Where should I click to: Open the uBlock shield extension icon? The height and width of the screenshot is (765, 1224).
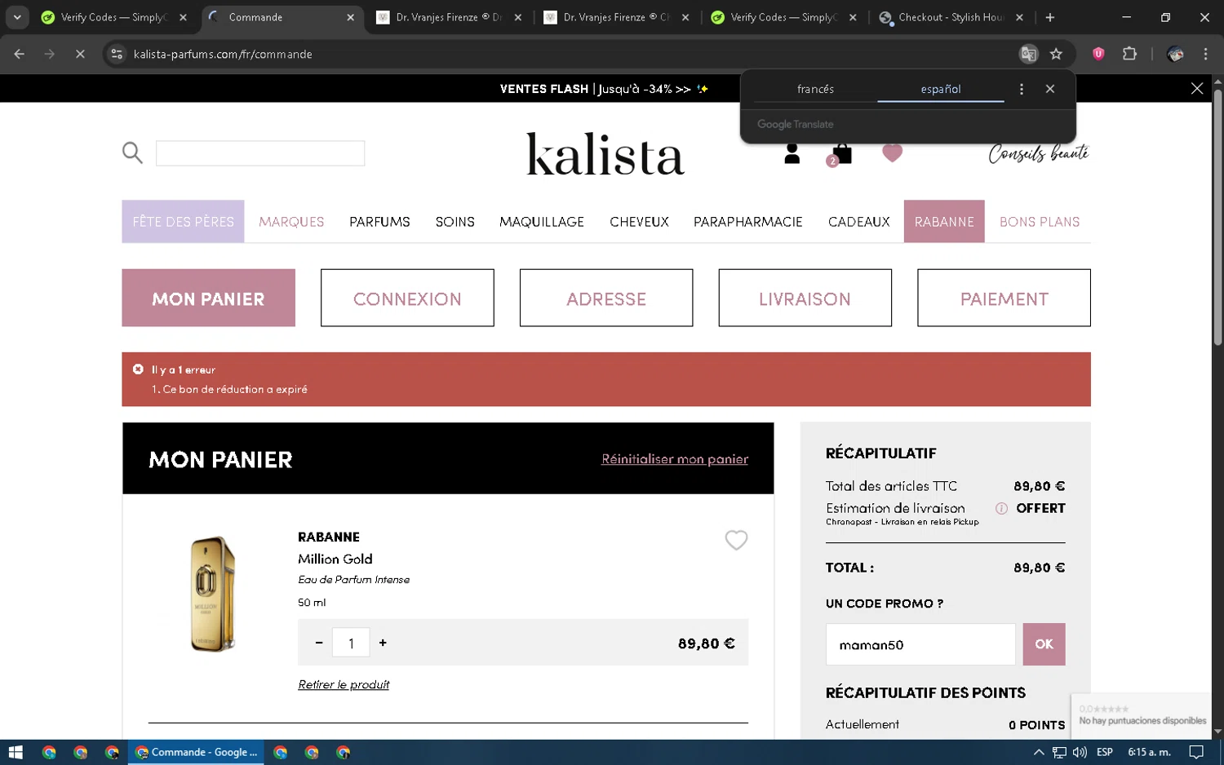pyautogui.click(x=1098, y=54)
